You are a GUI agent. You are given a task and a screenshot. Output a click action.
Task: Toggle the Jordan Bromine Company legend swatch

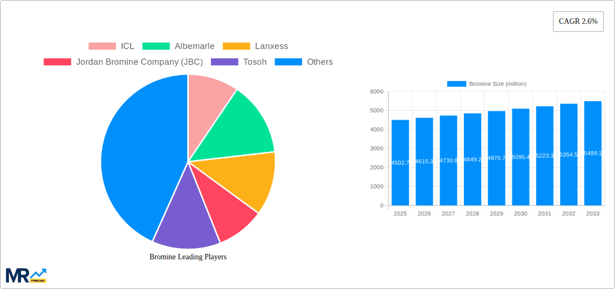point(57,62)
